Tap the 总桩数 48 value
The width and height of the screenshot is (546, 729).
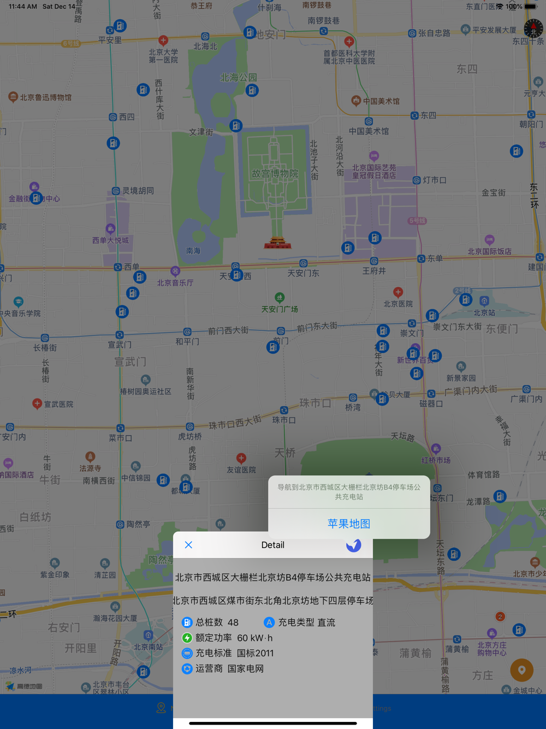[x=233, y=622]
